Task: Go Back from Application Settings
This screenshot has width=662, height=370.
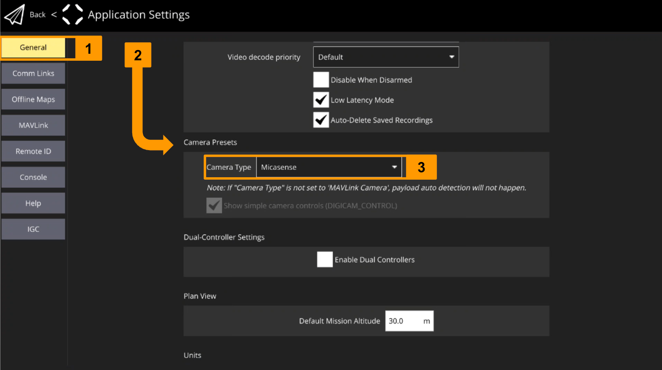Action: click(38, 15)
